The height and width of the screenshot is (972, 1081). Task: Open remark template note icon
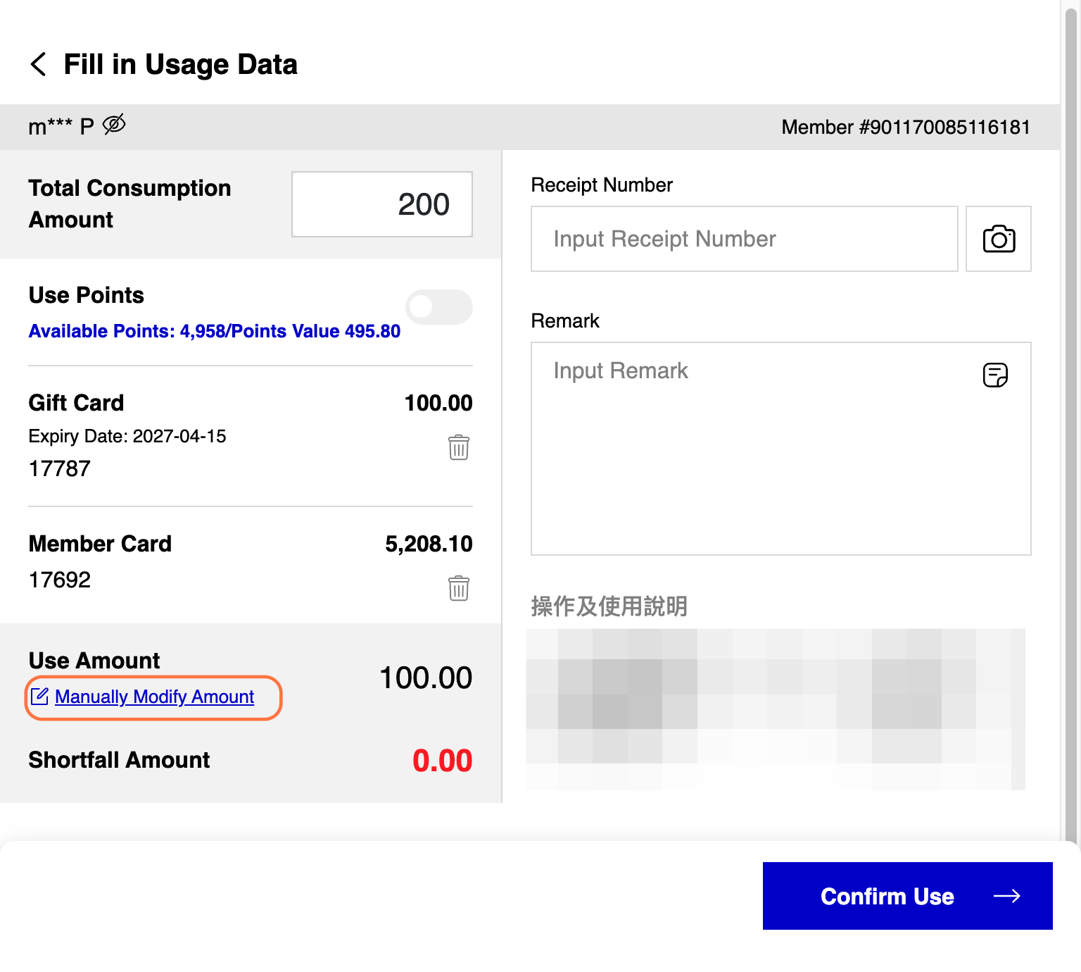coord(995,375)
